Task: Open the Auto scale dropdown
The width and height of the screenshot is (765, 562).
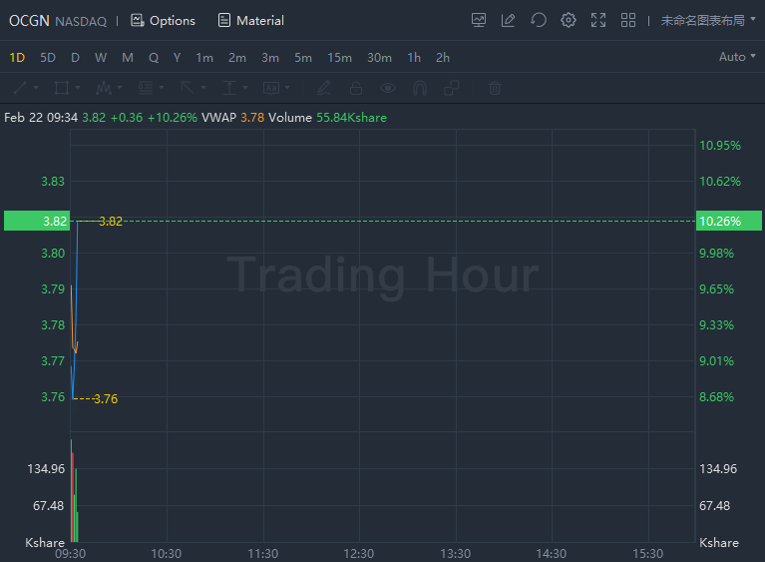Action: 737,57
